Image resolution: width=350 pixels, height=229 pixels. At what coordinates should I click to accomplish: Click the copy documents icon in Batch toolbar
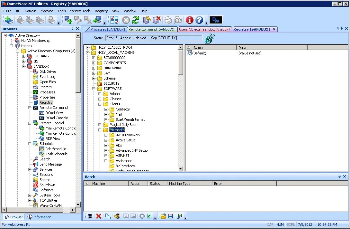[108, 216]
